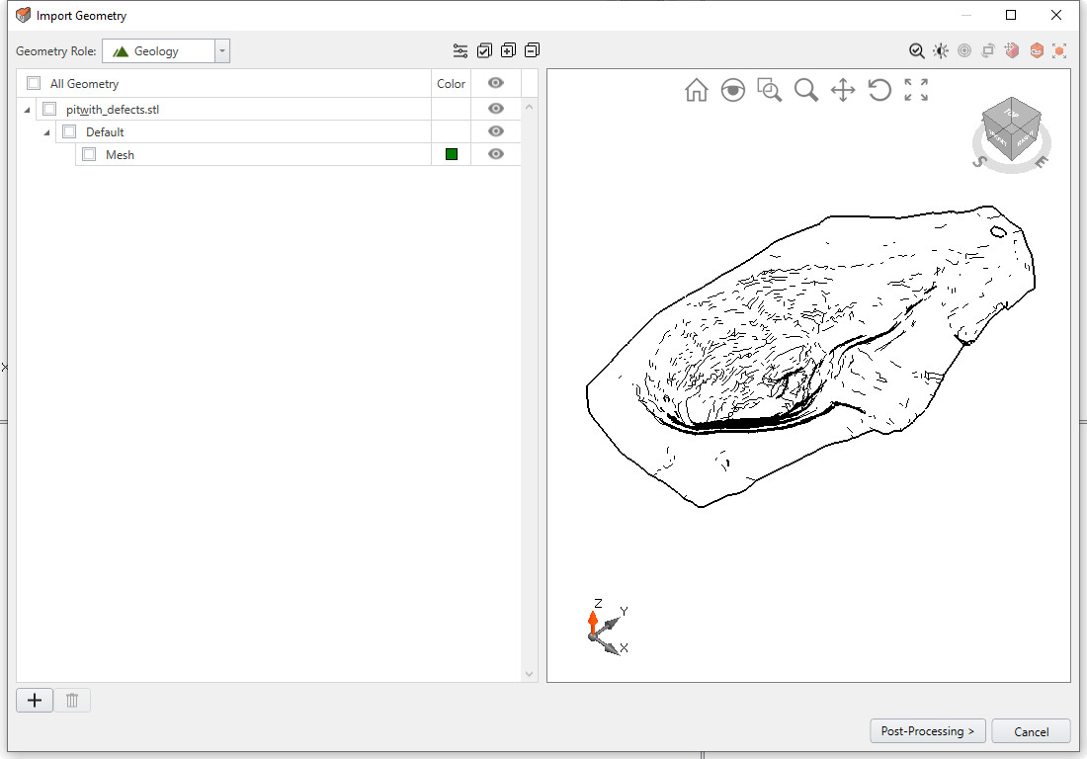The width and height of the screenshot is (1087, 759).
Task: Click the view orientation cube
Action: pyautogui.click(x=1012, y=128)
